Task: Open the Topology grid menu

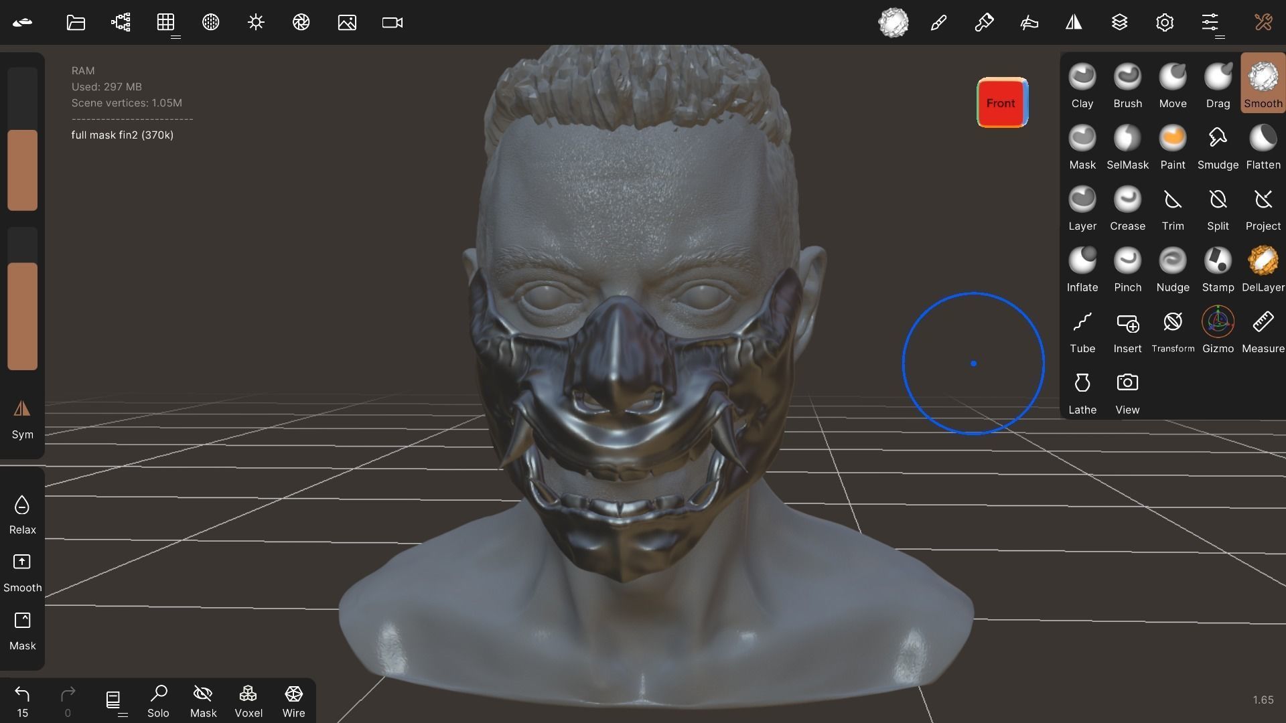Action: pos(166,22)
